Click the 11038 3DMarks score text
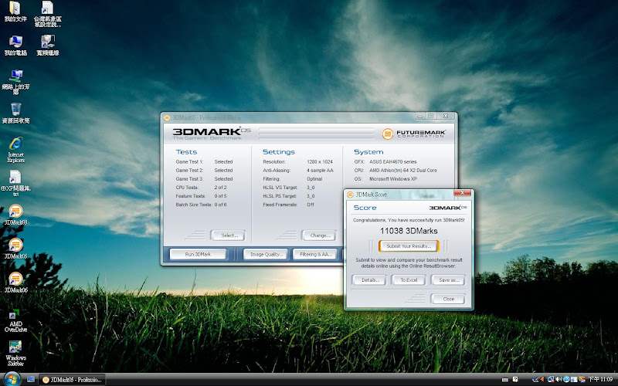Viewport: 618px width, 386px height. [x=409, y=231]
